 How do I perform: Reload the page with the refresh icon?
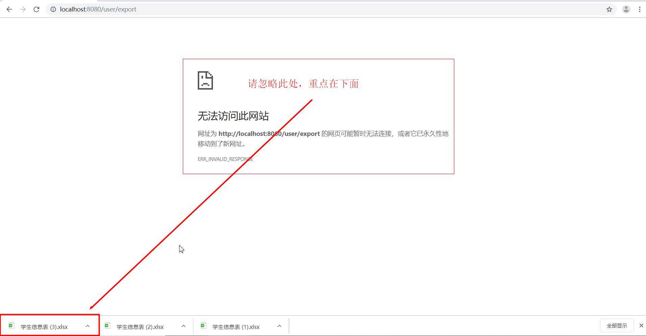37,9
